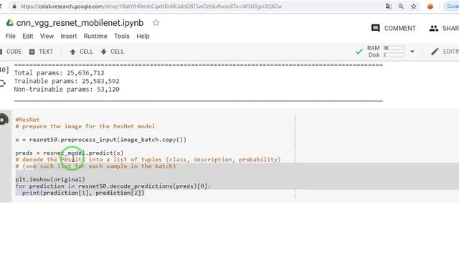This screenshot has width=459, height=258.
Task: Open the Edit menu
Action: point(28,36)
